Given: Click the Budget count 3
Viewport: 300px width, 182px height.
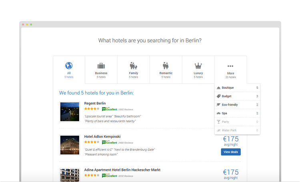Looking at the screenshot, I should point(257,96).
